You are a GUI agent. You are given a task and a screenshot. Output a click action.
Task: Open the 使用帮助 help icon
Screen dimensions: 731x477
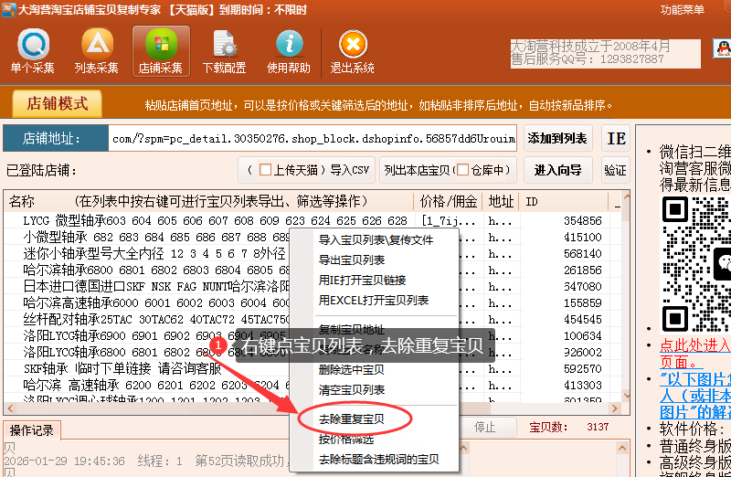coord(289,51)
